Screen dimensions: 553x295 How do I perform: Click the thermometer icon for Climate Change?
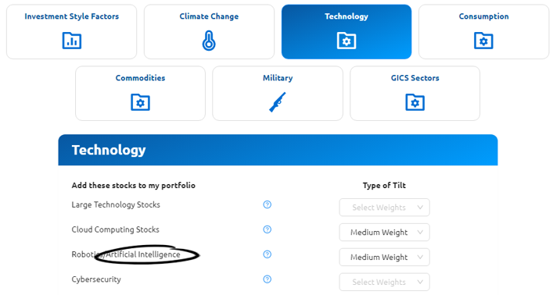coord(209,41)
